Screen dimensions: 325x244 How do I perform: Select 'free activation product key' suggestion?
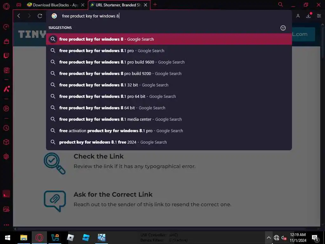[169, 131]
